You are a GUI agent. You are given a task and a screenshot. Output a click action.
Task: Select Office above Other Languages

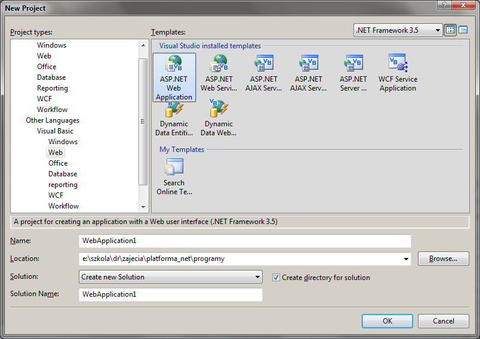point(47,67)
